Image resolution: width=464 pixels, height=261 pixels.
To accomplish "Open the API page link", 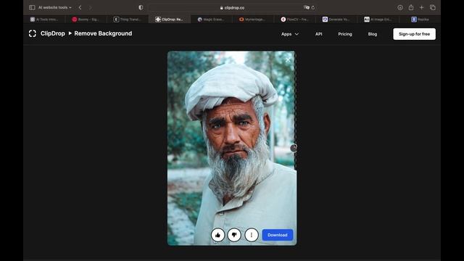I will coord(319,34).
